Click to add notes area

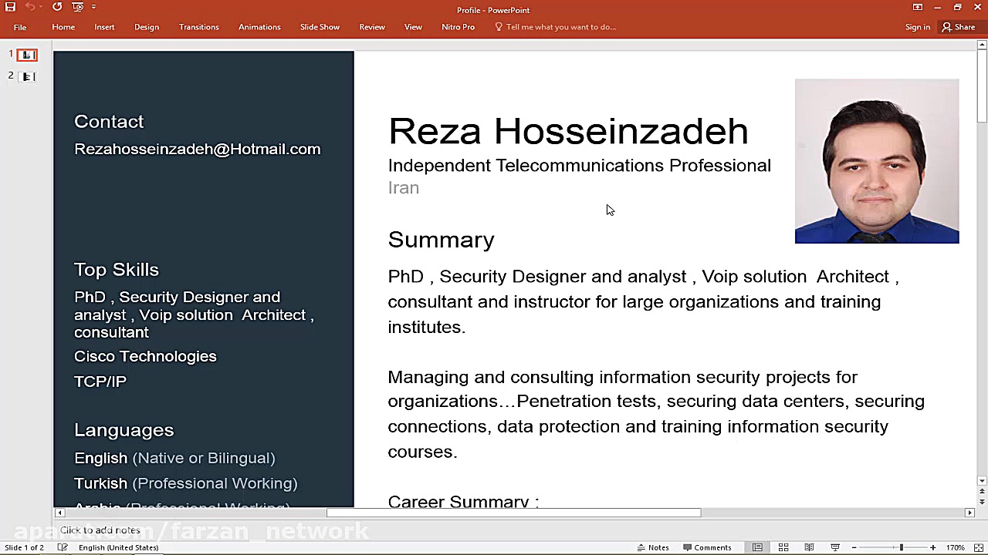point(100,530)
